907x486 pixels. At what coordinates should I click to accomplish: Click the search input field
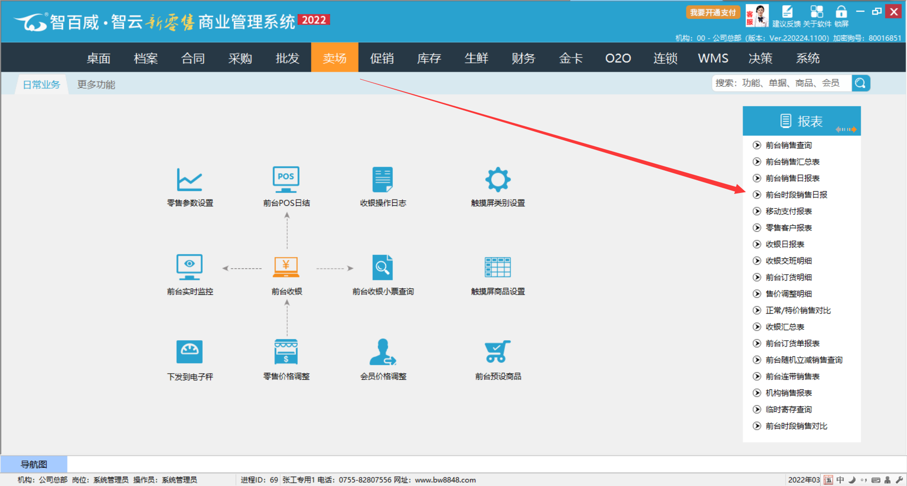(x=781, y=84)
